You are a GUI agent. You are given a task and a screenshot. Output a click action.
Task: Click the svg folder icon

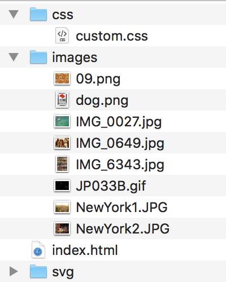tap(38, 271)
